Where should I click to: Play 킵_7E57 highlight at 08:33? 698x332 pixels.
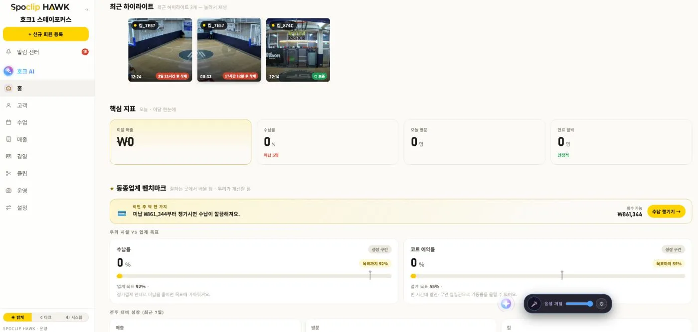coord(229,50)
